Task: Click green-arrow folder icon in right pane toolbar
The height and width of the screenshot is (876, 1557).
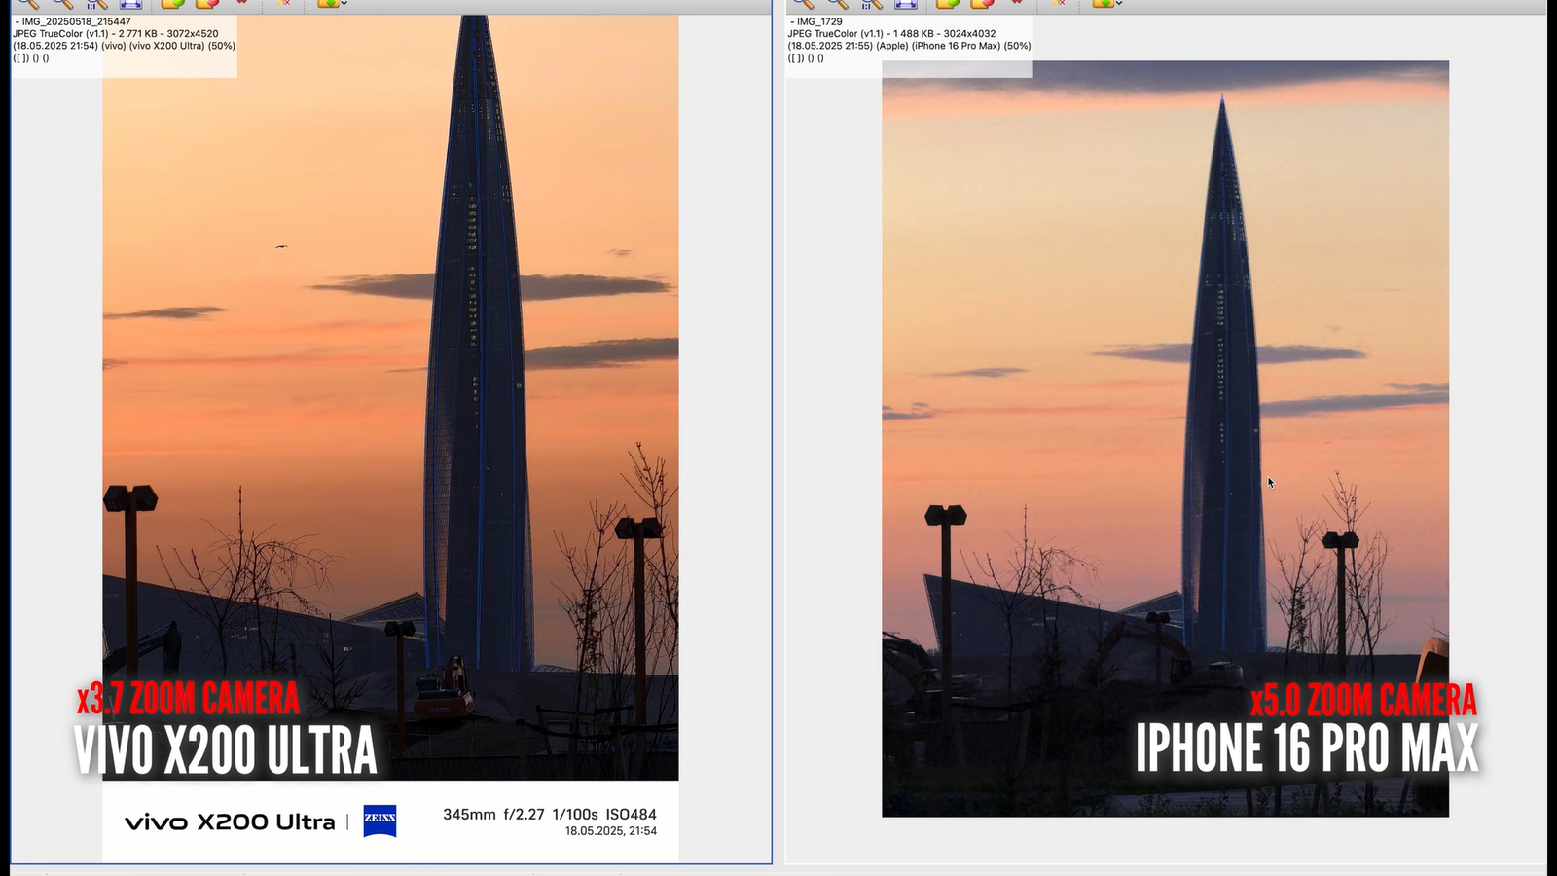Action: pos(947,4)
